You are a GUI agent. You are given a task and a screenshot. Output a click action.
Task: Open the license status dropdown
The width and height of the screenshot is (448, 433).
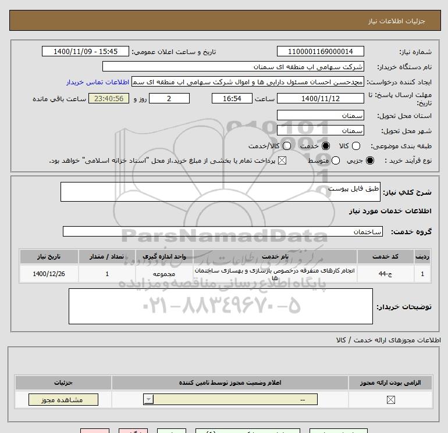pos(230,399)
